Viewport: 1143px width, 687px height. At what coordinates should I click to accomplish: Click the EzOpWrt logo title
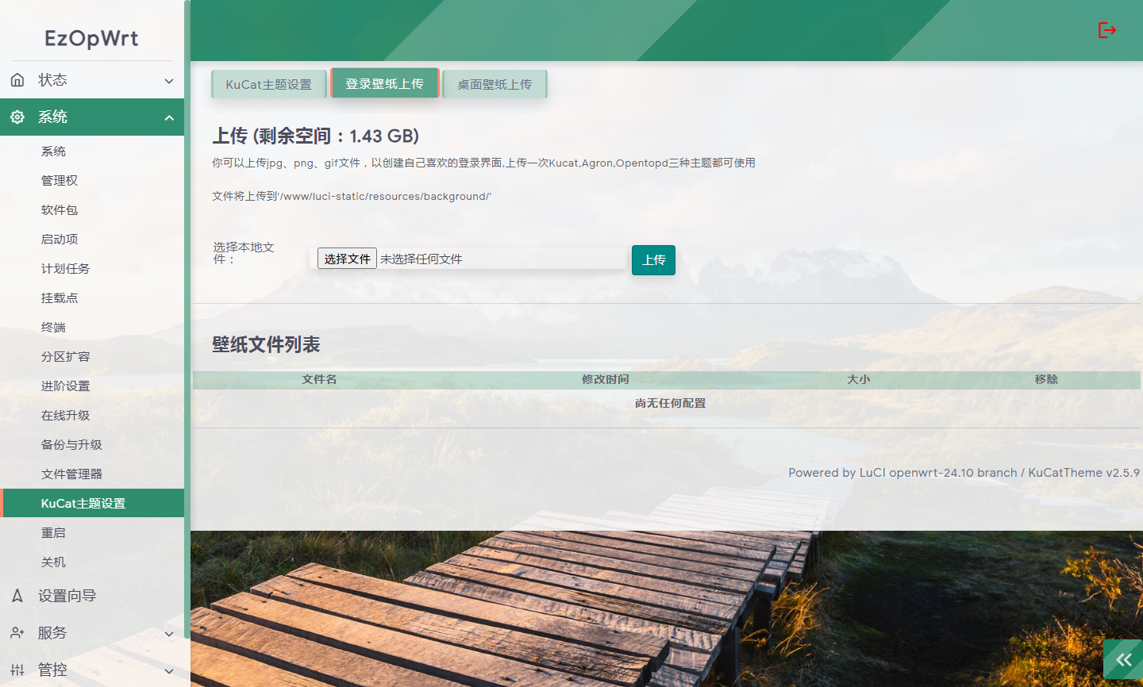[x=91, y=38]
